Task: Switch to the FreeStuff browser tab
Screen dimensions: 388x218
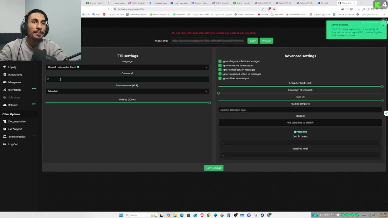Action: [325, 3]
